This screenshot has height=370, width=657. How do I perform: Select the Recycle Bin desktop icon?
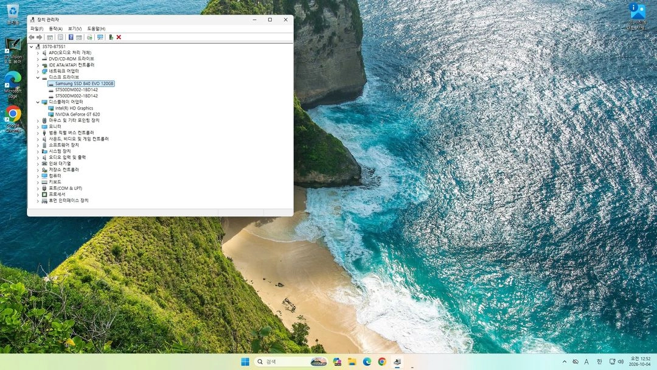click(x=13, y=14)
